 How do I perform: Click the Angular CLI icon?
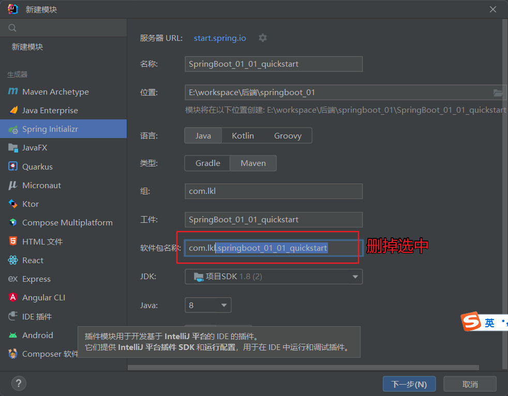pyautogui.click(x=13, y=297)
